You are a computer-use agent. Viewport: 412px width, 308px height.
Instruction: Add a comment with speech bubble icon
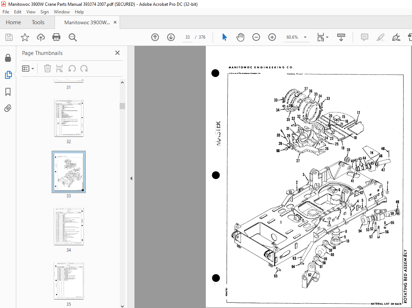(x=364, y=37)
